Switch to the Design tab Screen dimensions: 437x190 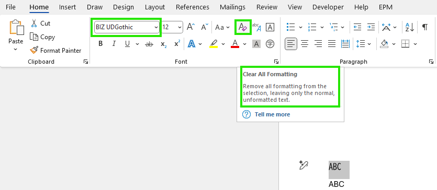pos(123,7)
